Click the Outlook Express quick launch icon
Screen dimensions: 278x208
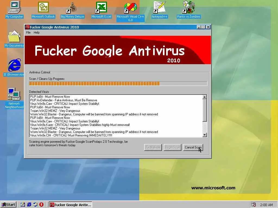(35, 205)
